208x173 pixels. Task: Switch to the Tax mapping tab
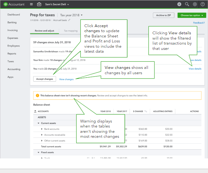(71, 31)
